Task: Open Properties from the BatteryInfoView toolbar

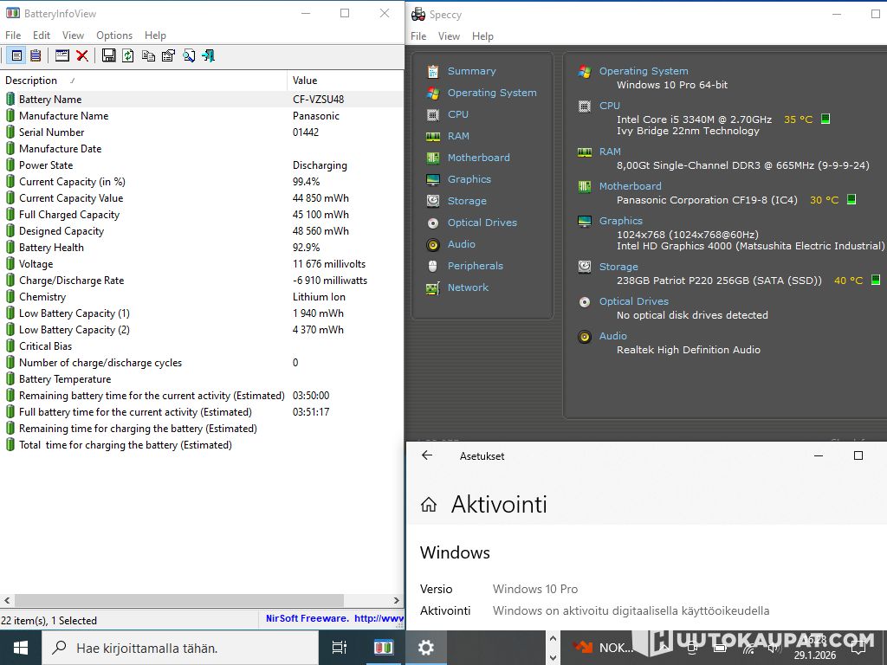Action: [x=168, y=55]
